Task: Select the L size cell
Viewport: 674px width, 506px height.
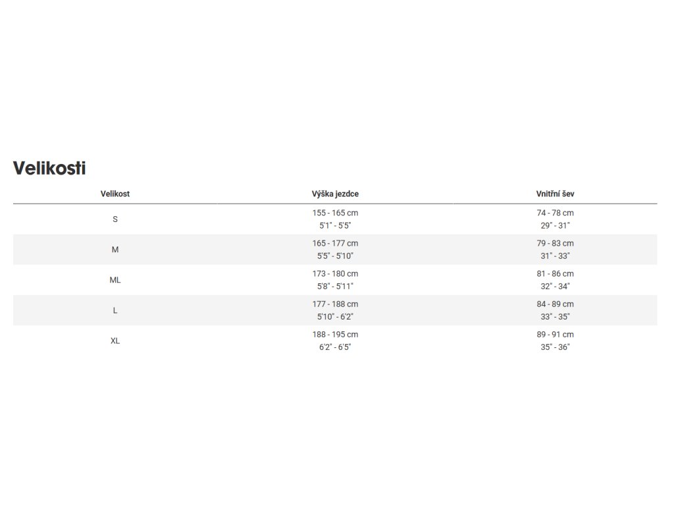Action: pos(115,310)
